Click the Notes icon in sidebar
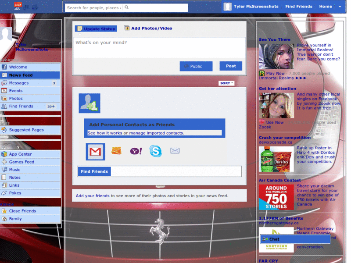351x263 pixels. [x=4, y=178]
